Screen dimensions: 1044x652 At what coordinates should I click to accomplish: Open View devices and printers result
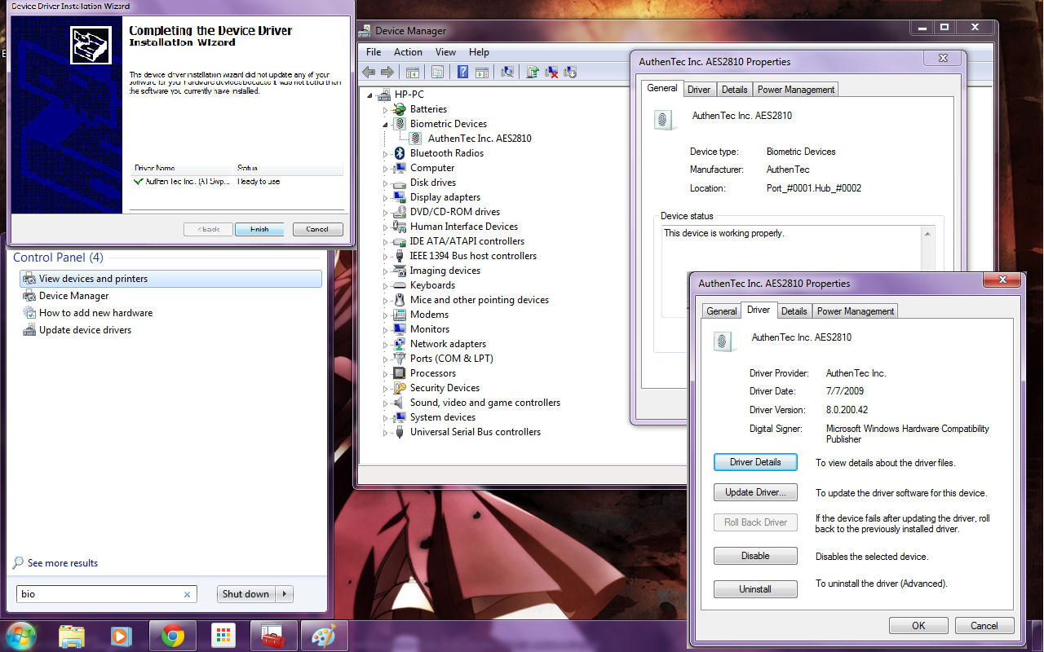click(x=170, y=279)
